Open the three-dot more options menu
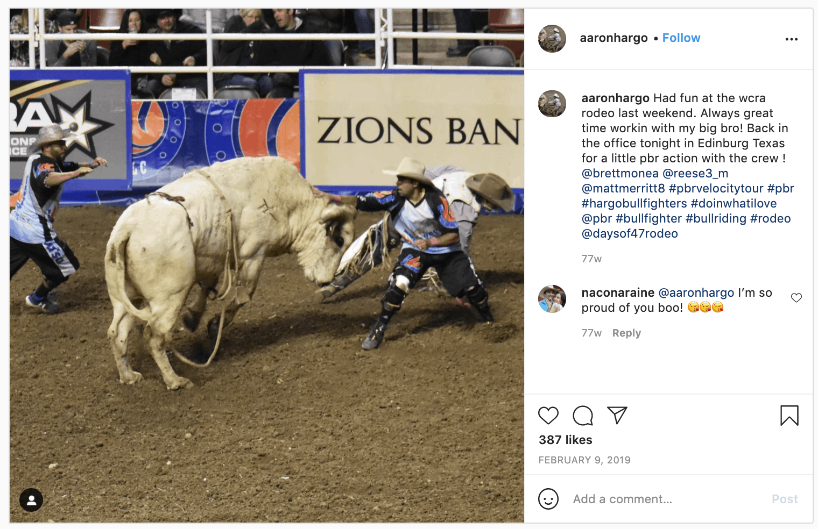 (792, 39)
